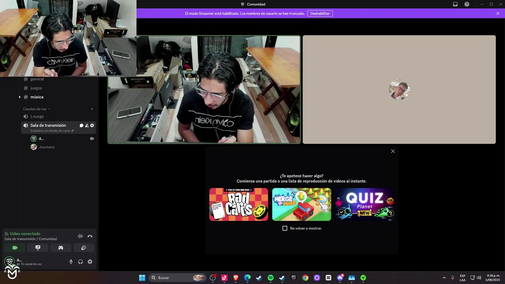
Task: Focus the Juantalos avatar video tile
Action: coord(399,90)
